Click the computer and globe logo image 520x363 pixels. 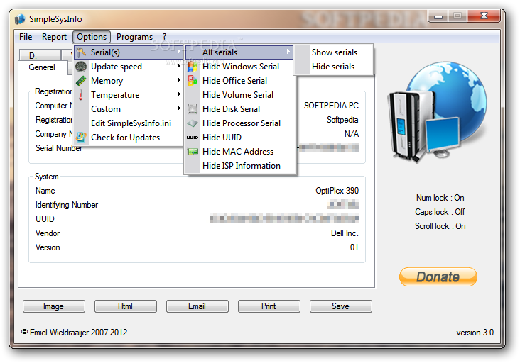438,113
